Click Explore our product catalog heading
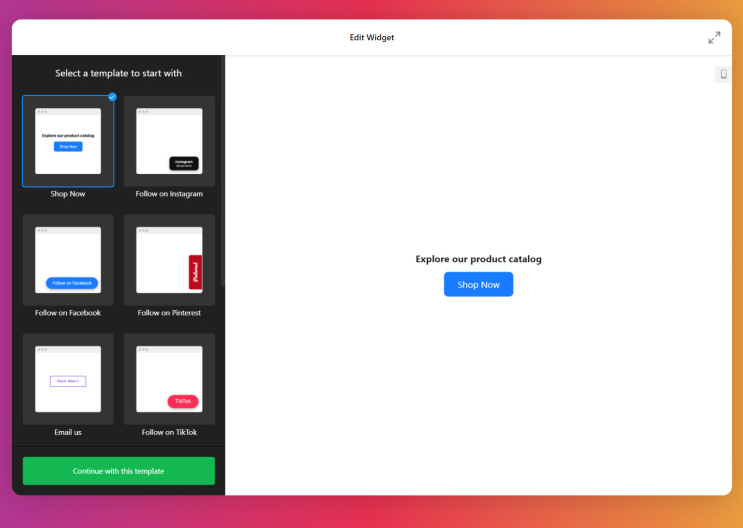Viewport: 743px width, 528px height. (x=478, y=259)
